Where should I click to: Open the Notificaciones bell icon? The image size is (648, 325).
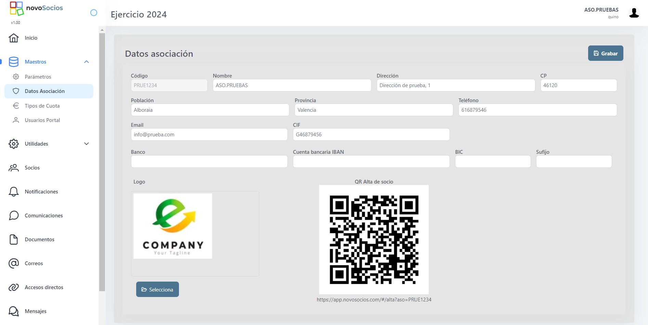pyautogui.click(x=14, y=191)
